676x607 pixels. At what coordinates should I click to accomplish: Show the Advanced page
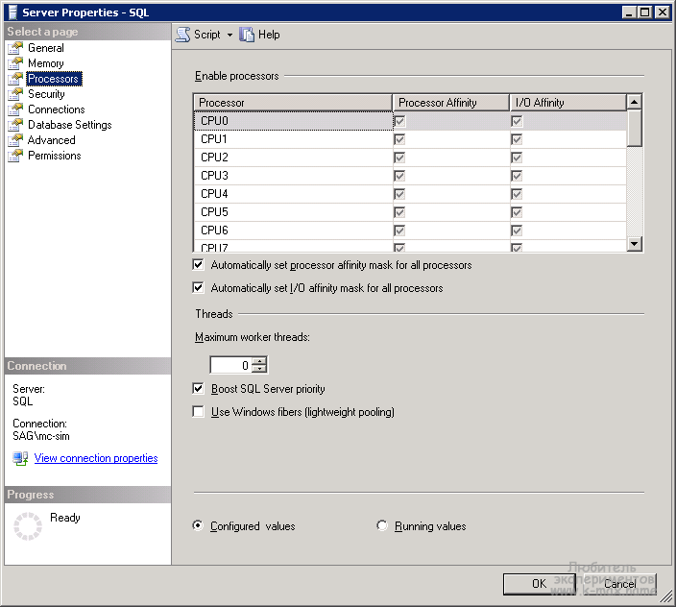coord(51,140)
